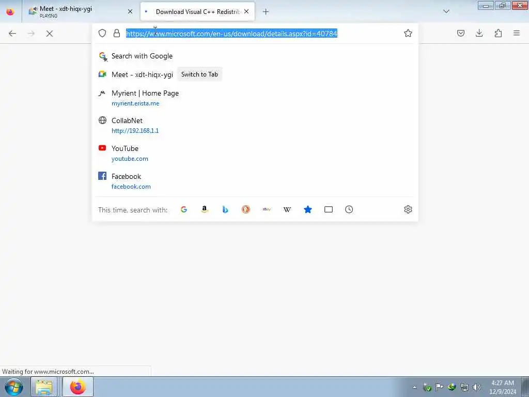Open search settings gear icon

pos(408,209)
